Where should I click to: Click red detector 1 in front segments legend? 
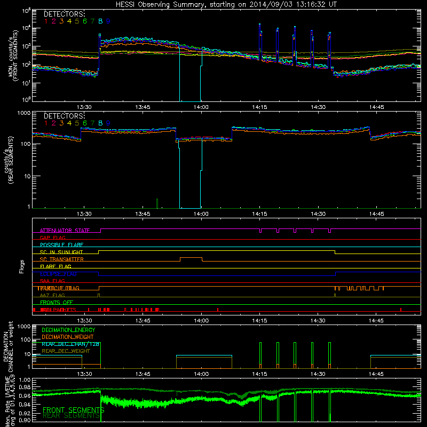coord(46,21)
